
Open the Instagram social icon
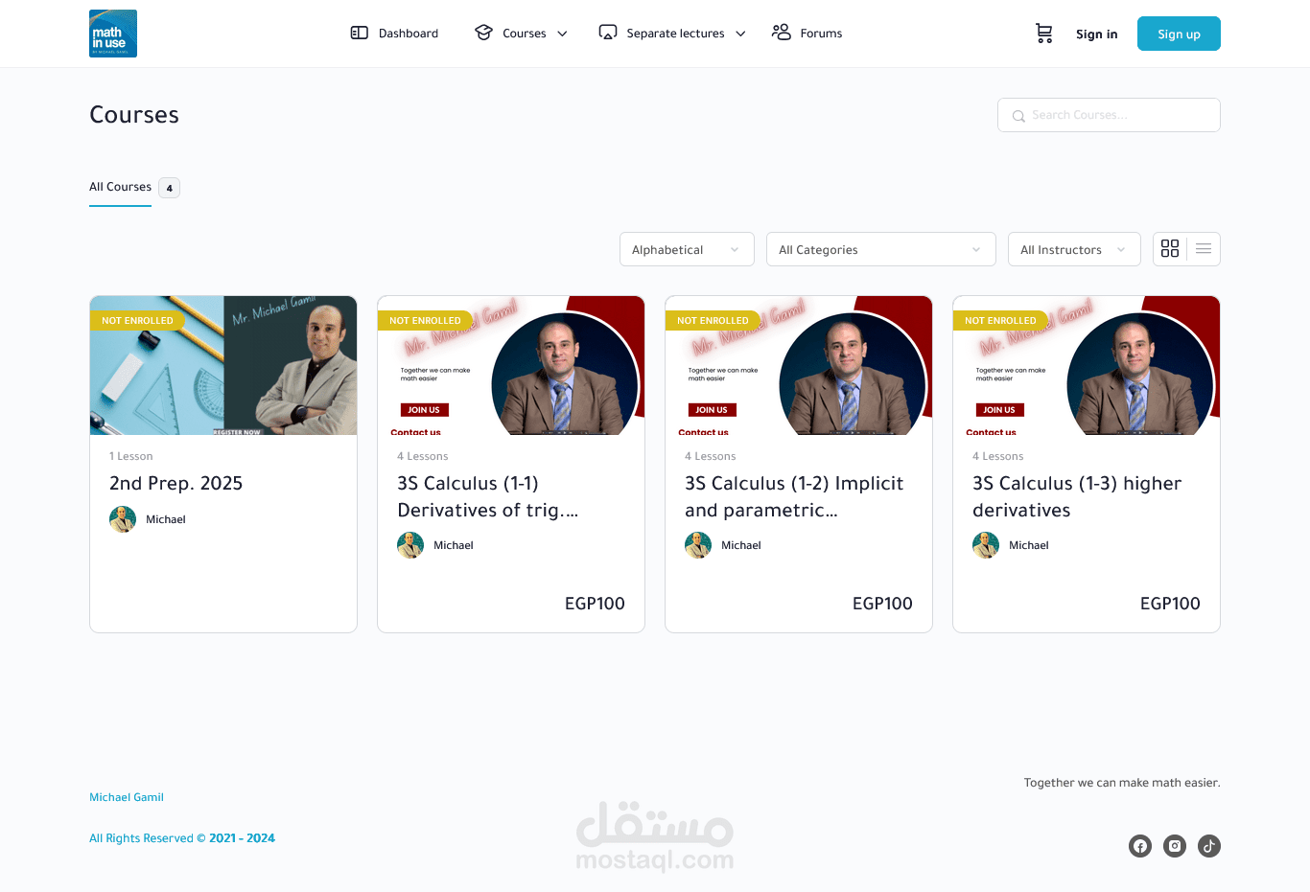point(1175,846)
